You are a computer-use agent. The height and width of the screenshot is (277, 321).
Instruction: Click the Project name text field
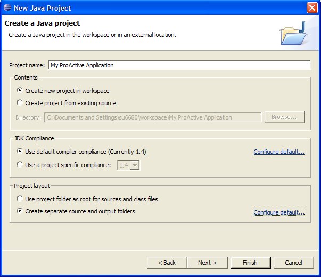[x=179, y=65]
